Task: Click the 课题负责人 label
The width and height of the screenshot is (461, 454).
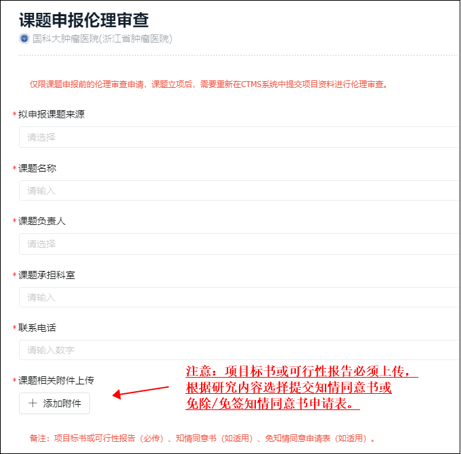Action: coord(42,221)
